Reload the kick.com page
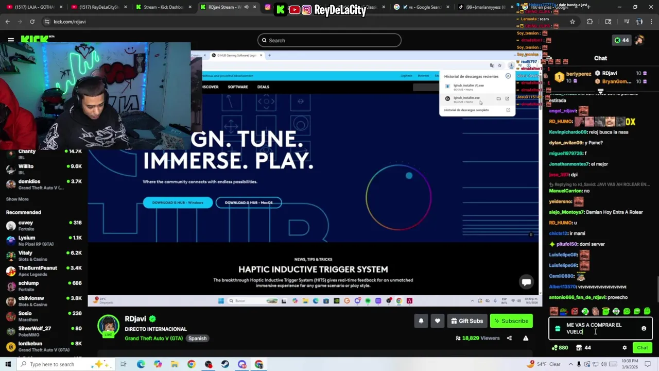The image size is (659, 371). 32,22
